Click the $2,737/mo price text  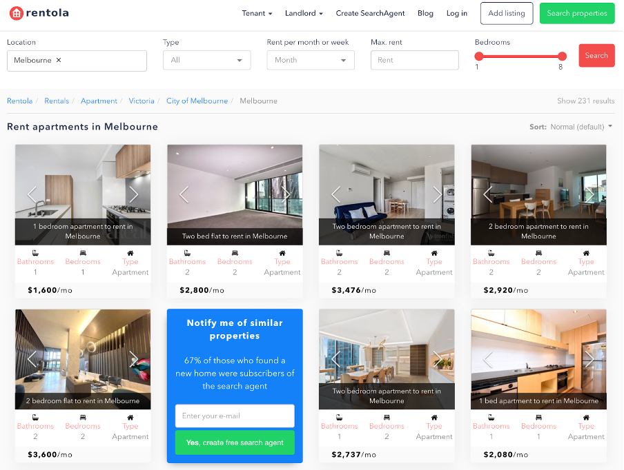tap(354, 455)
